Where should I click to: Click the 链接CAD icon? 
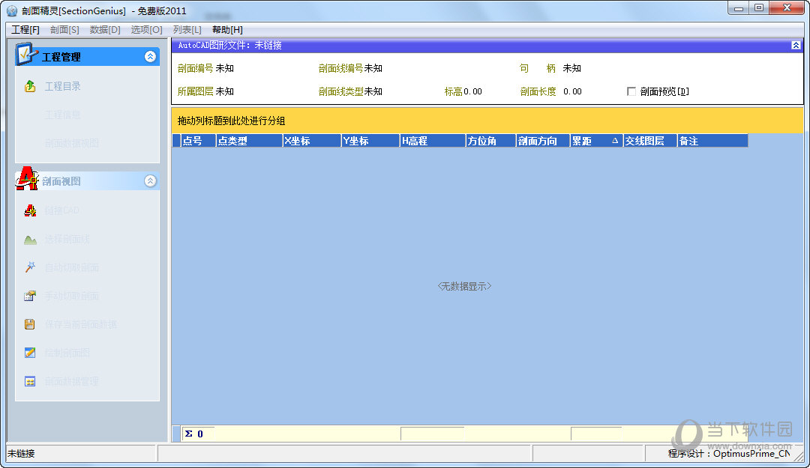tap(30, 210)
